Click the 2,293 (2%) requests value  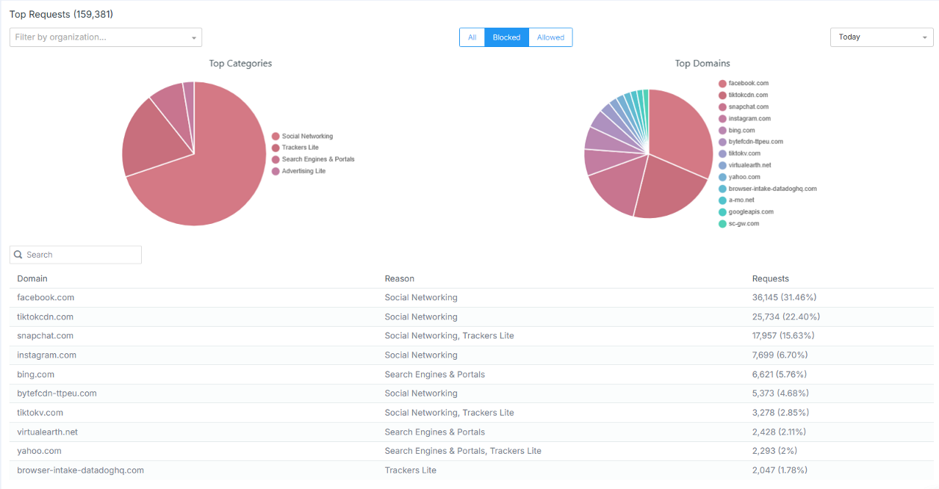tap(774, 451)
